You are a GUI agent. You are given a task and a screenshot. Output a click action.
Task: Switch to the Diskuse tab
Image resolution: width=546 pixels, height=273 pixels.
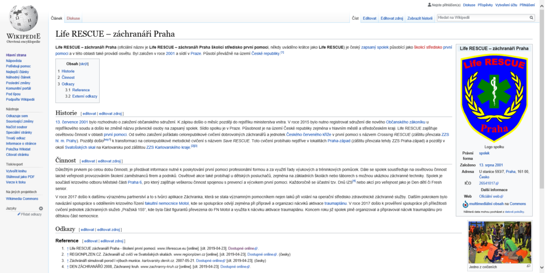(x=73, y=18)
